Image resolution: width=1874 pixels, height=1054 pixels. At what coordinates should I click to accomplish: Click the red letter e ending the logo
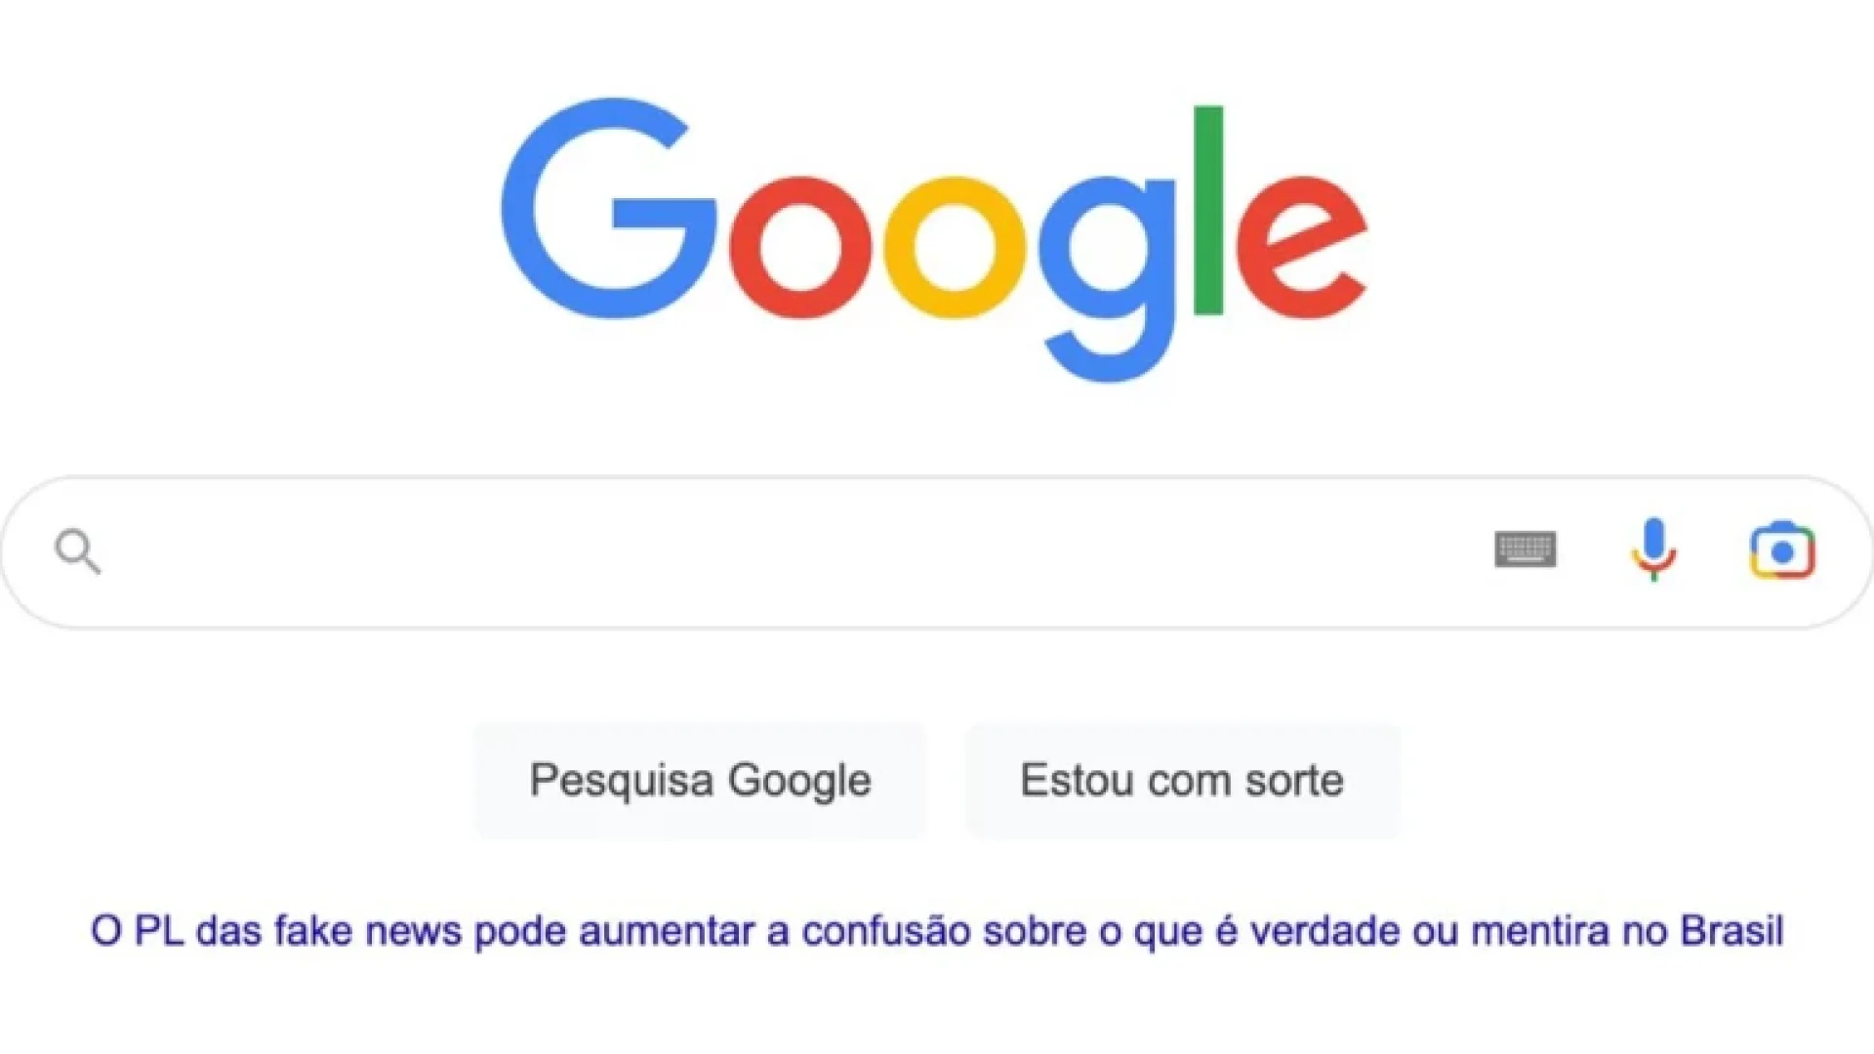coord(1301,247)
